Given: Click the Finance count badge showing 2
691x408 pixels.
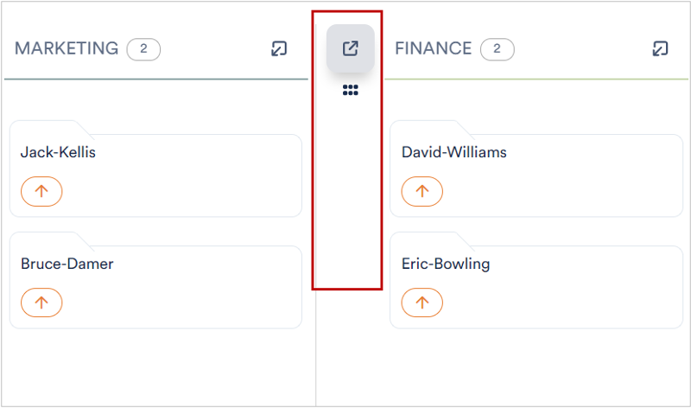Looking at the screenshot, I should coord(498,49).
